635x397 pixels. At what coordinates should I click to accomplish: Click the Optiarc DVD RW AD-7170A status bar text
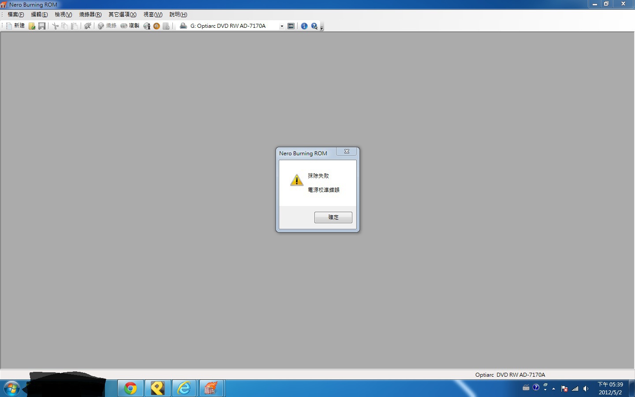point(510,375)
